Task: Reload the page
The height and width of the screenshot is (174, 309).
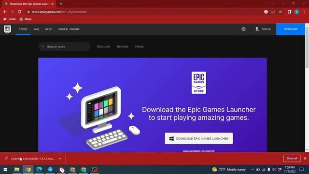Action: click(19, 12)
